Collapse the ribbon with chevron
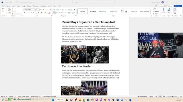Screen dimensions: 183x102 click(x=181, y=16)
